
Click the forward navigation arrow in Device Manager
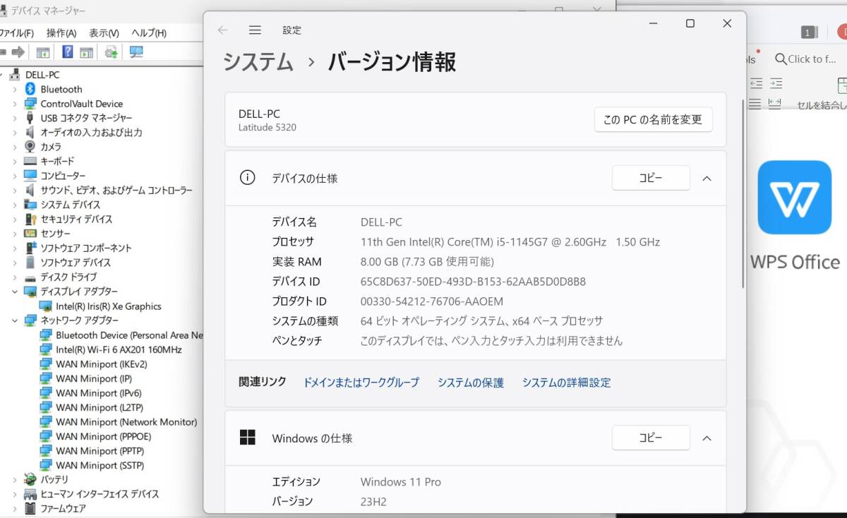tap(20, 52)
